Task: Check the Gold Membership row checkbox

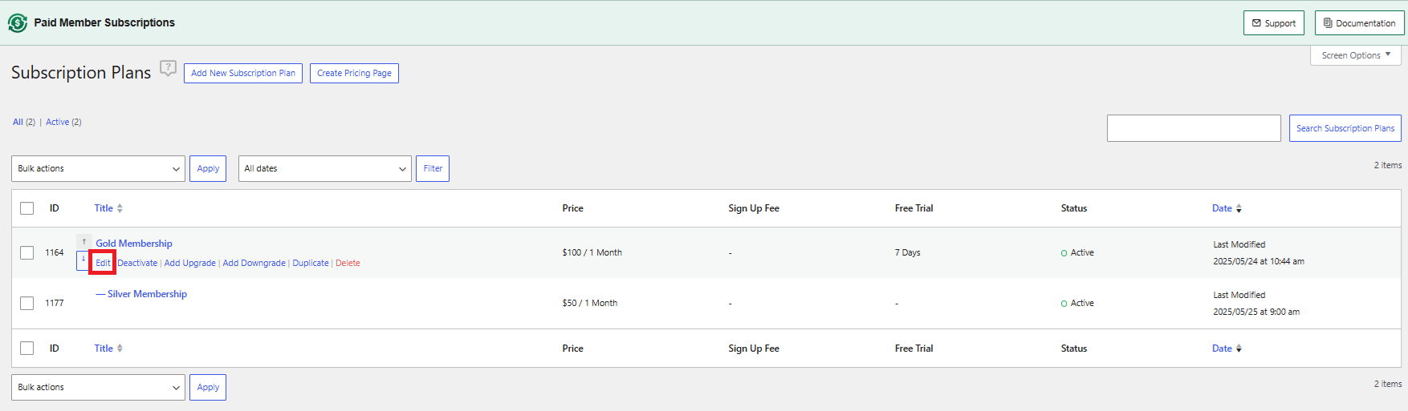Action: pos(27,252)
